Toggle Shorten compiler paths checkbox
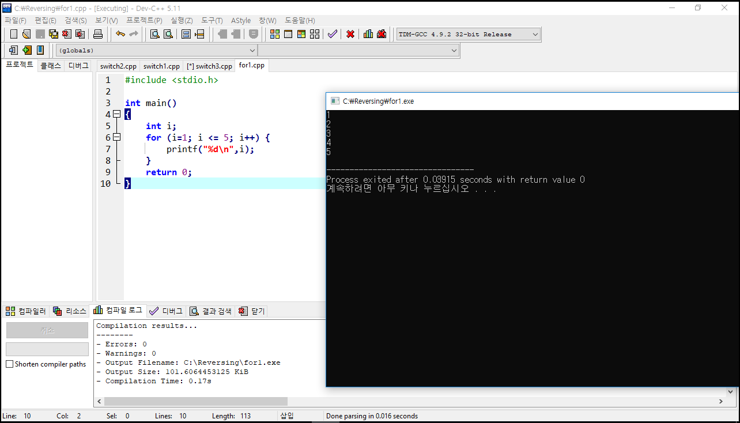This screenshot has width=740, height=423. point(9,364)
